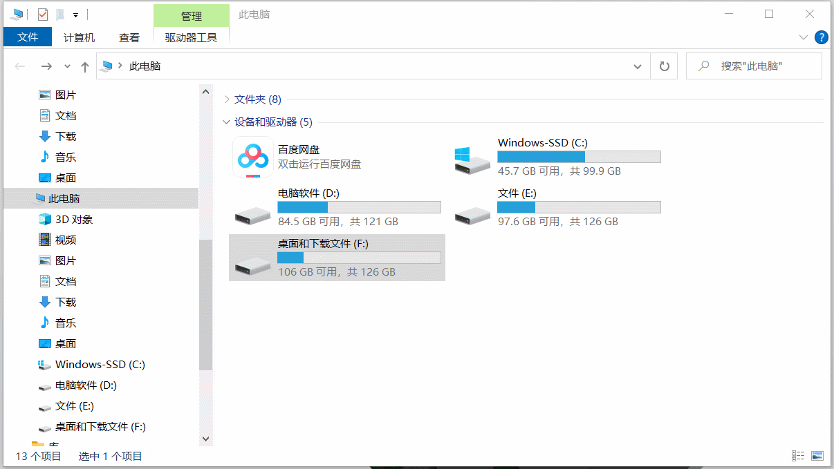
Task: Click the navigation pane scrollbar up arrow
Action: coord(205,90)
